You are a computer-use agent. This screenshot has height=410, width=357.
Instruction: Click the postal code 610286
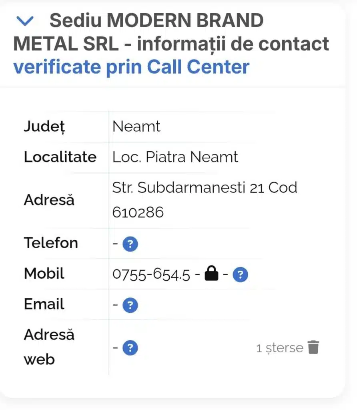click(x=138, y=212)
